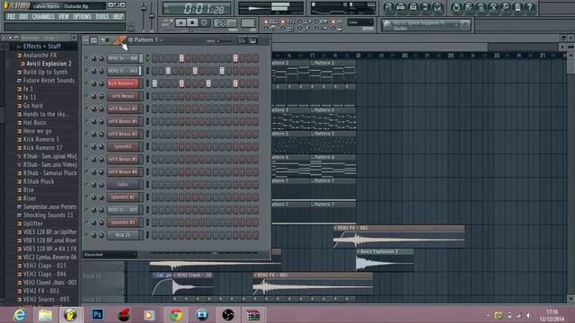
Task: Select the Kick 25 channel button
Action: tap(123, 235)
